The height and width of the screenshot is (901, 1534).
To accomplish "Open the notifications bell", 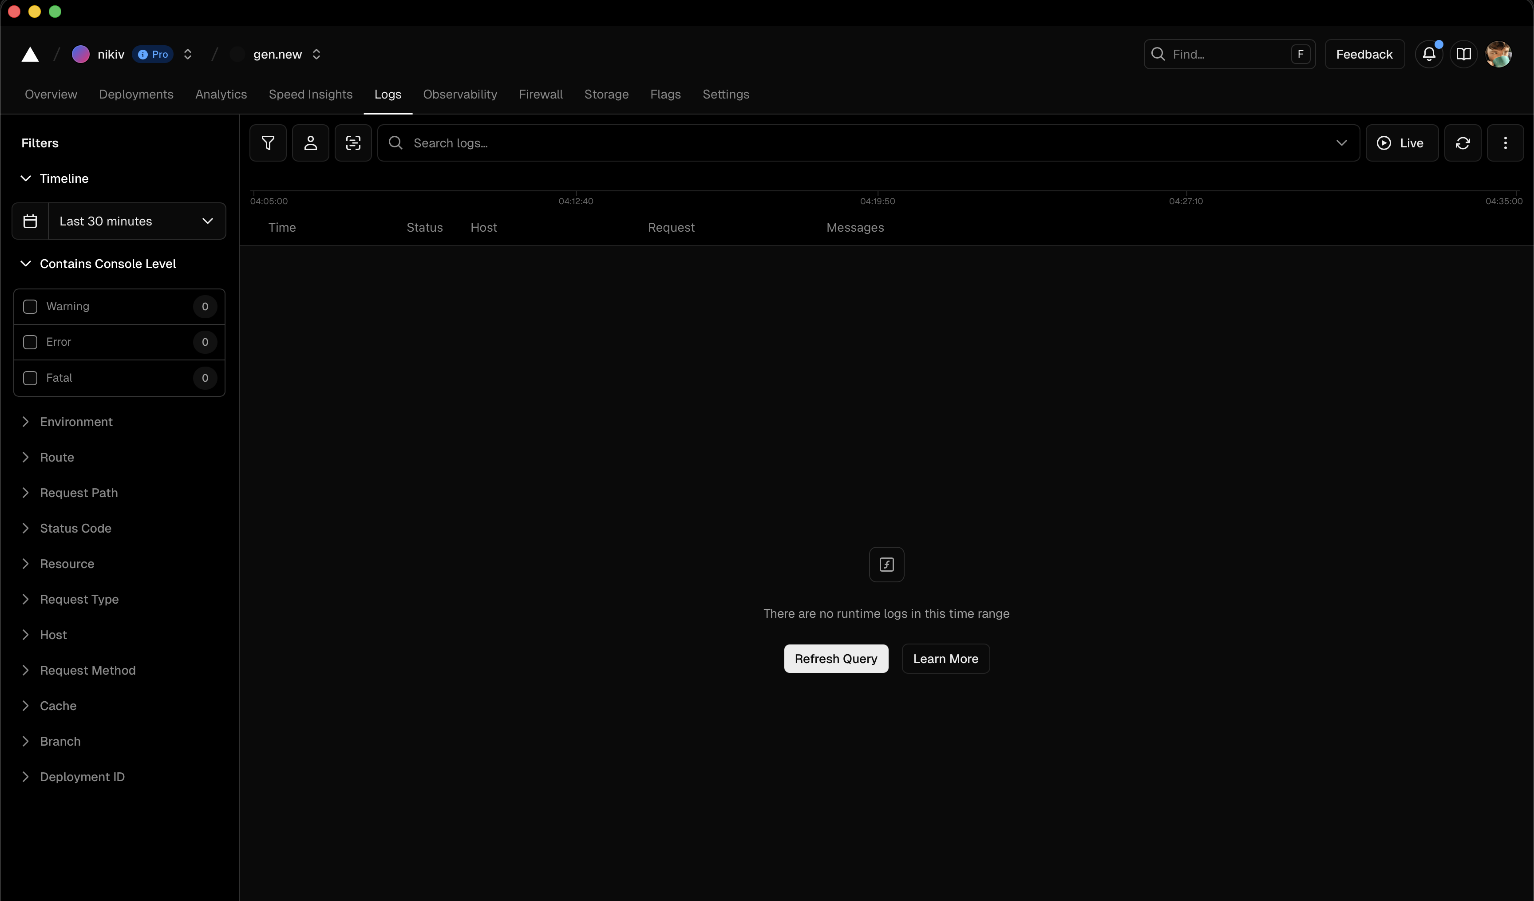I will tap(1429, 54).
